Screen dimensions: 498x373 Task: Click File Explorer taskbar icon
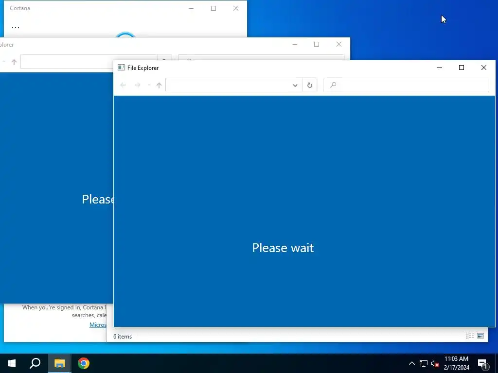[59, 363]
